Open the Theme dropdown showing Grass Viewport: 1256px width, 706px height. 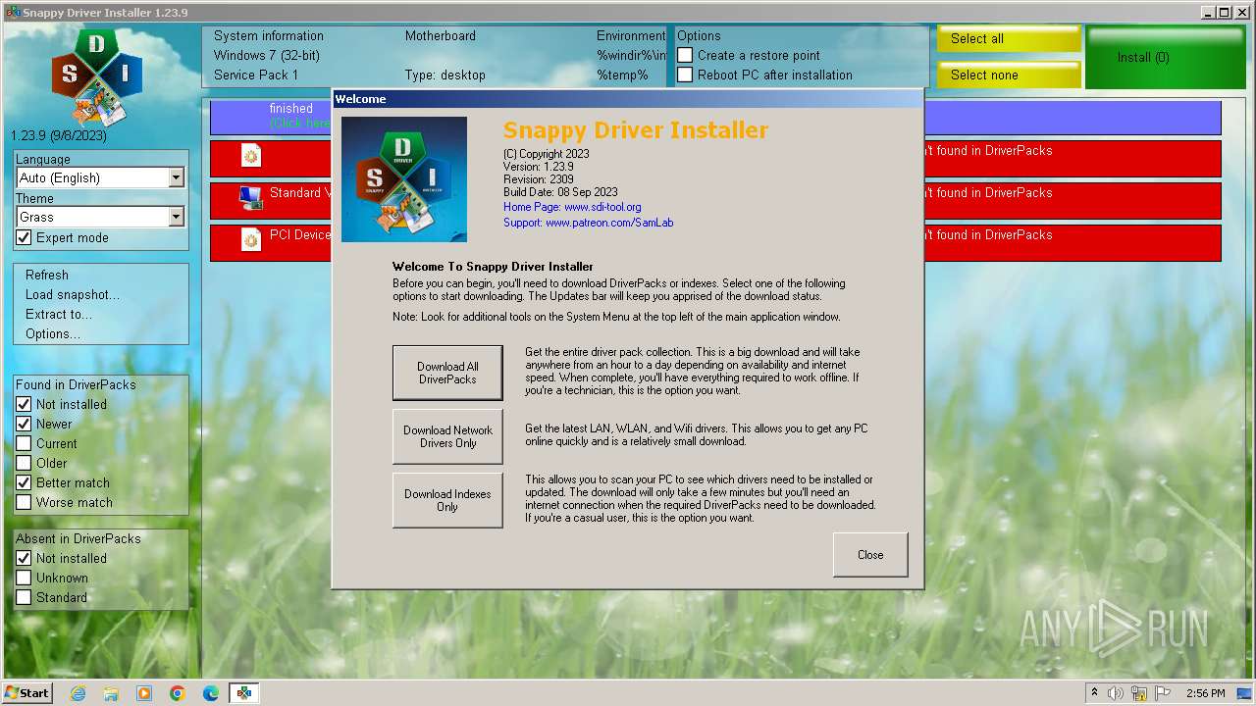pyautogui.click(x=100, y=217)
